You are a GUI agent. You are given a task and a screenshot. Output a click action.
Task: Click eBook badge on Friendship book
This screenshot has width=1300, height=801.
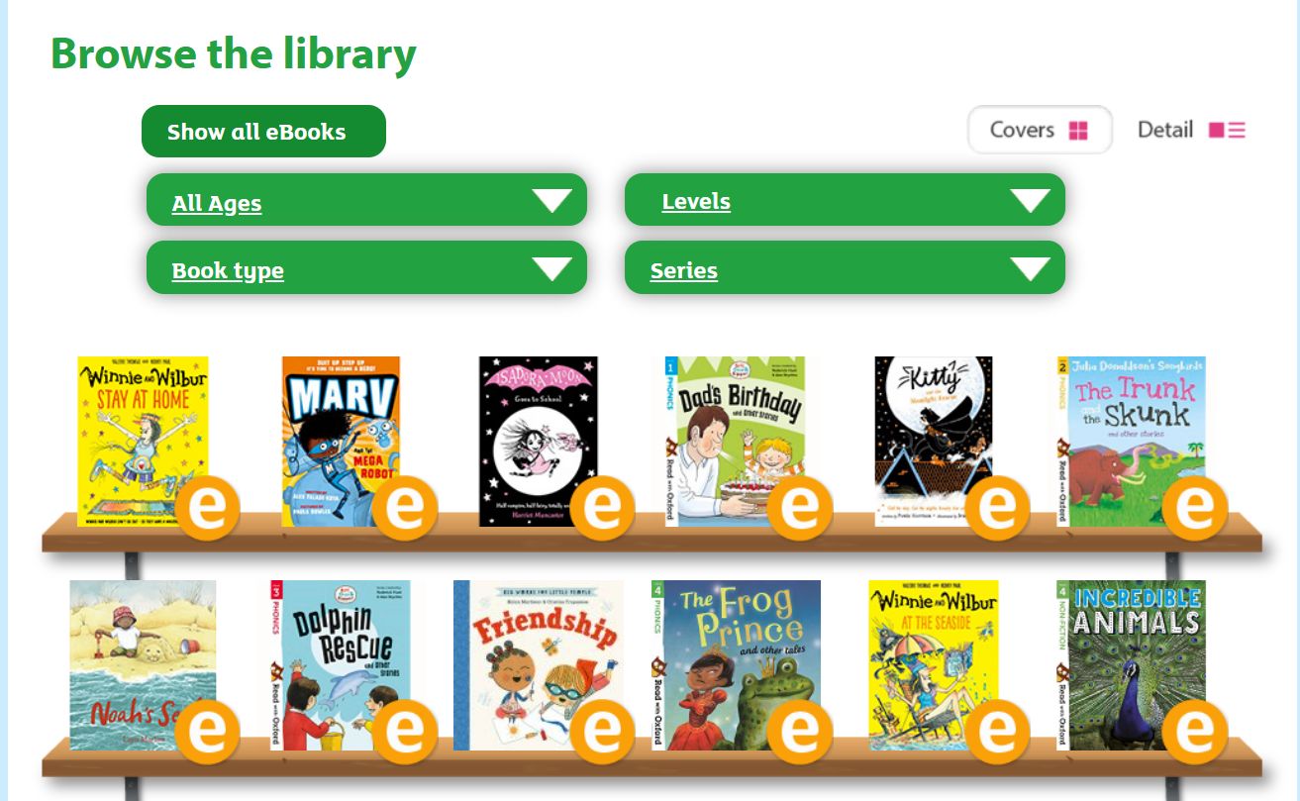[x=602, y=732]
